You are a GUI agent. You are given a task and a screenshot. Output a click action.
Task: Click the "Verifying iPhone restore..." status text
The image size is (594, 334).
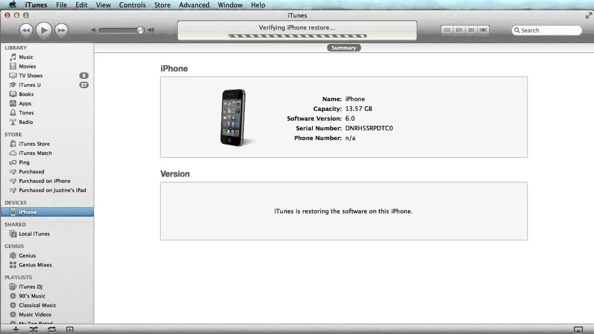(x=297, y=27)
